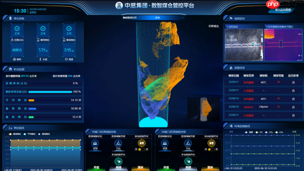Toggle gate 1 automatic control on/off switch
Viewport: 304px width, 171px height.
tap(141, 149)
